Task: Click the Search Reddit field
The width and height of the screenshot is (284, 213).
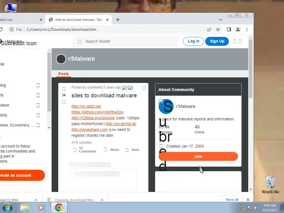Action: click(x=126, y=41)
